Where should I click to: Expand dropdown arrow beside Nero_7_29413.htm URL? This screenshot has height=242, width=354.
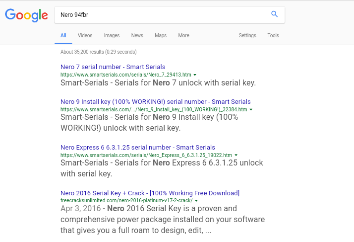195,75
